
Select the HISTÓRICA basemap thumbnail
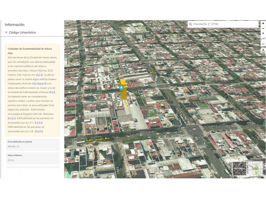point(239,168)
